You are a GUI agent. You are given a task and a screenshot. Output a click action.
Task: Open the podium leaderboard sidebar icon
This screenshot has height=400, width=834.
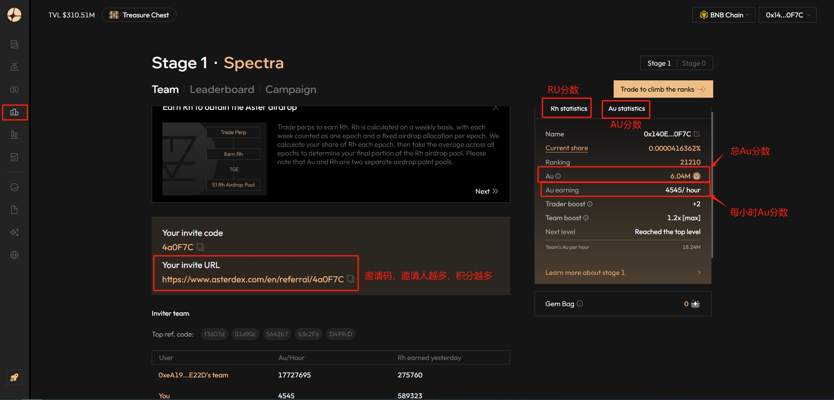pyautogui.click(x=14, y=112)
